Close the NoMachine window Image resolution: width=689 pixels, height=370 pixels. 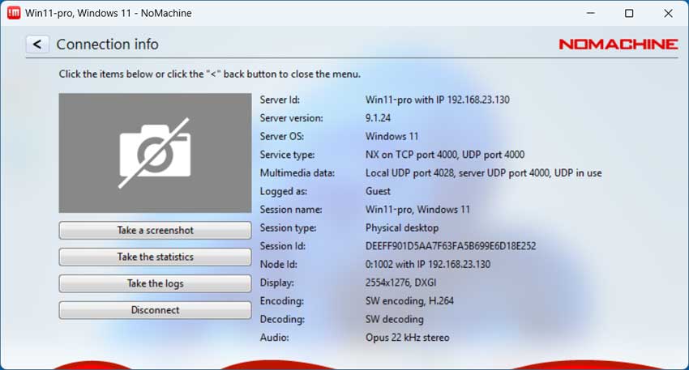[668, 13]
